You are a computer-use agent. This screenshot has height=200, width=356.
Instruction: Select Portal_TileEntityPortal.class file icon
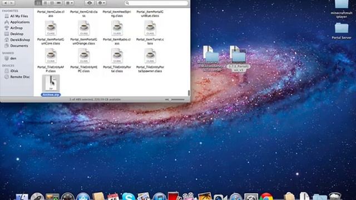tap(117, 56)
